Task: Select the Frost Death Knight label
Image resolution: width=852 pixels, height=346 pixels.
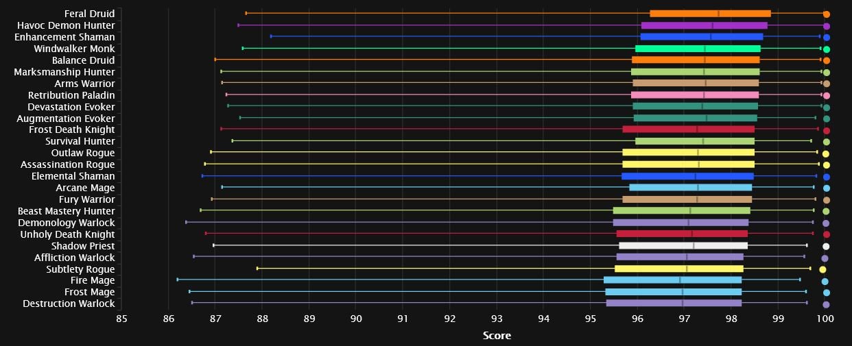Action: pyautogui.click(x=72, y=130)
